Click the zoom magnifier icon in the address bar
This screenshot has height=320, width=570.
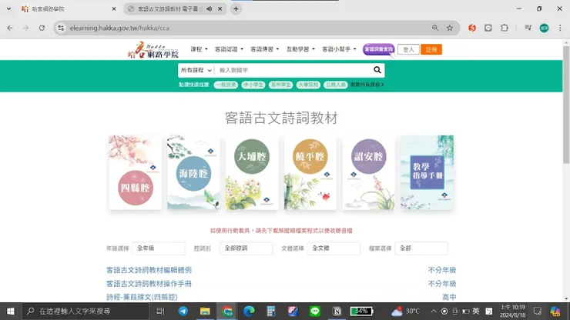(x=434, y=28)
